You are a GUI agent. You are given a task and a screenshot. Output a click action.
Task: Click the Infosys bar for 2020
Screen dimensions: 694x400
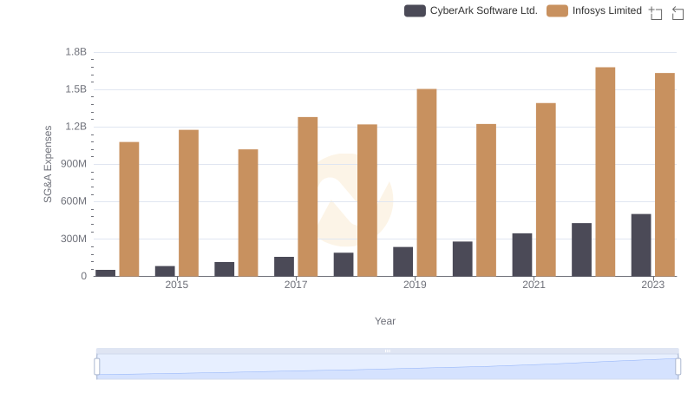click(487, 200)
